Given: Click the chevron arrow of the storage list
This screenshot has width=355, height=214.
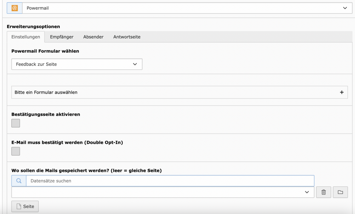Looking at the screenshot, I should click(307, 192).
